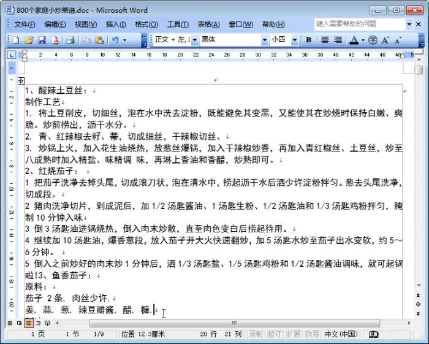Open the 视图(V) menu
Screen dimensions: 429x344
point(86,25)
